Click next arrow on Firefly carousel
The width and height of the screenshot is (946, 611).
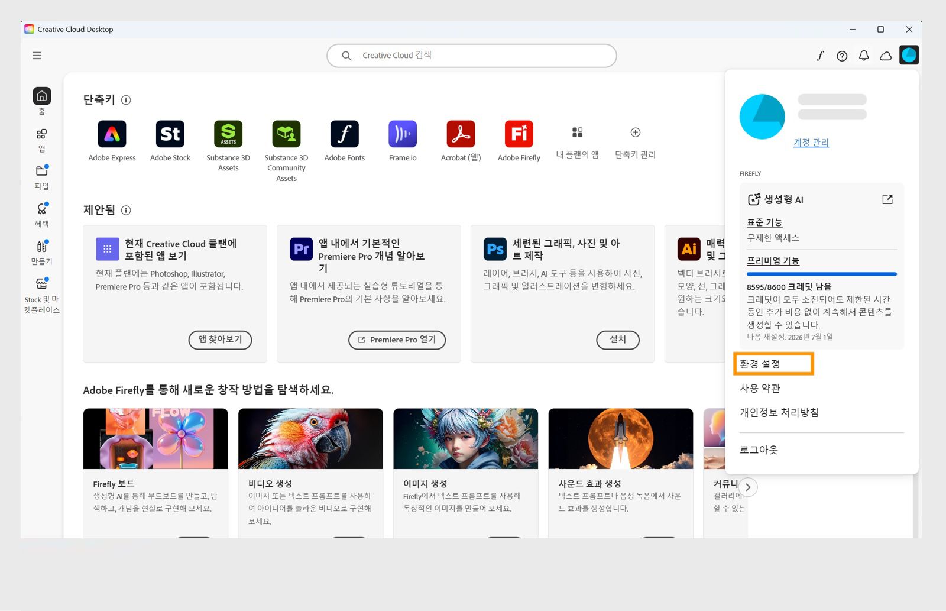(748, 487)
